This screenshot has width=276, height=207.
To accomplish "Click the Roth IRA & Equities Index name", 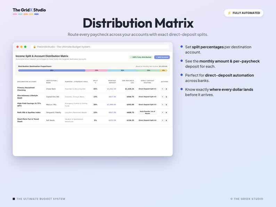I will [x=29, y=113].
